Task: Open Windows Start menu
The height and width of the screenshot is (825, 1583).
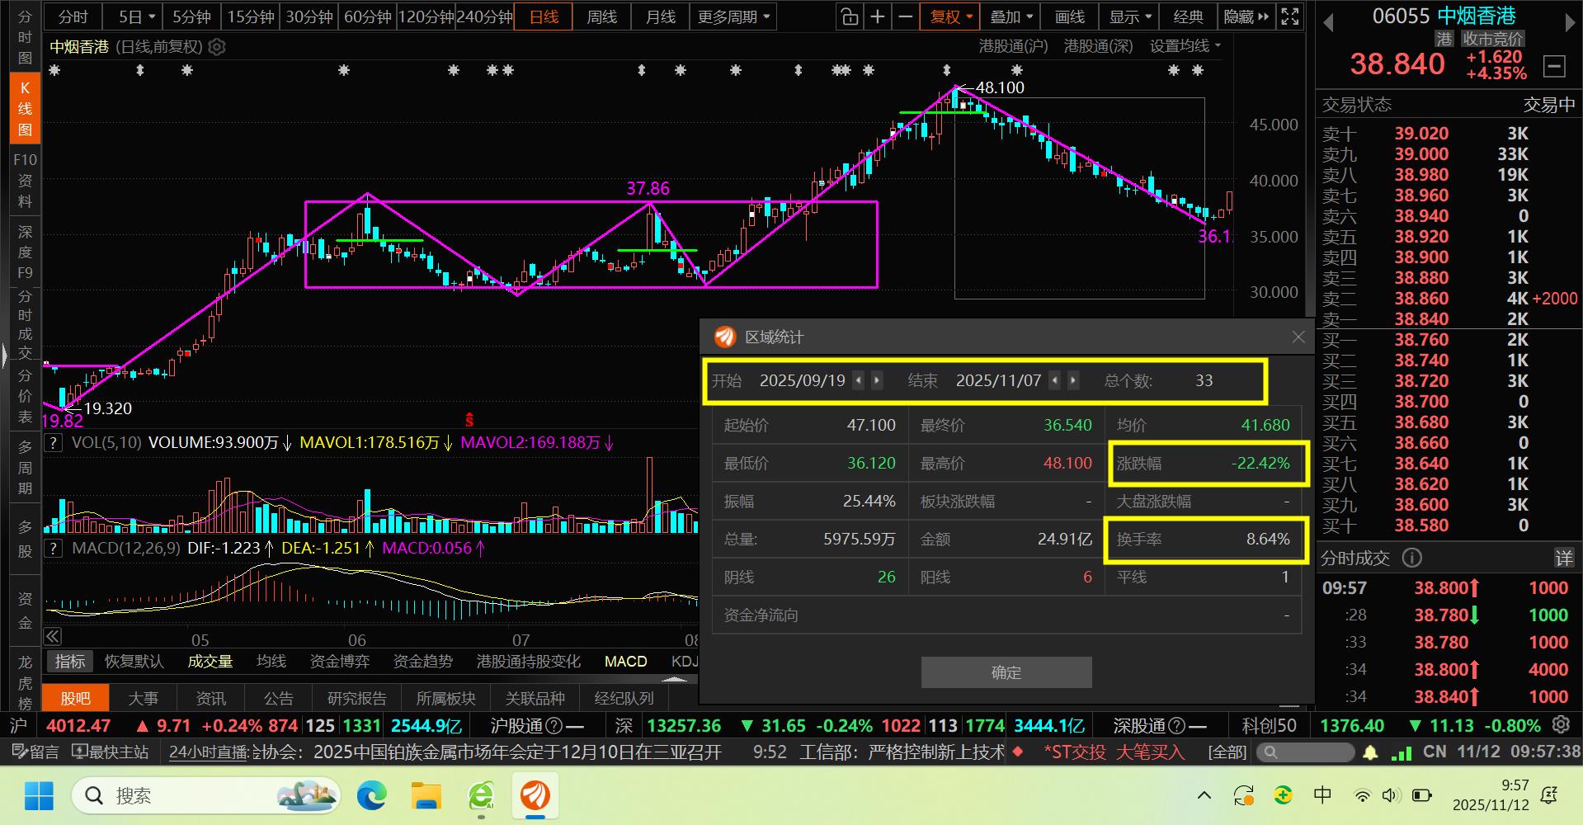Action: tap(39, 796)
